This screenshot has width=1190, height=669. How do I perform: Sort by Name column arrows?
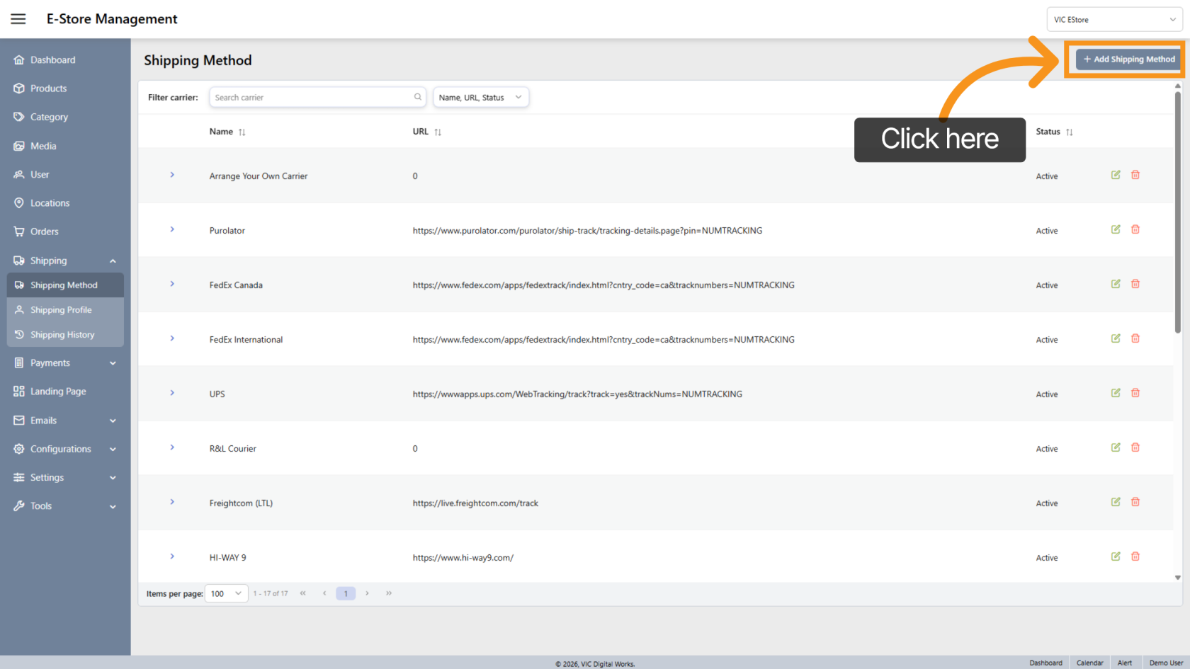coord(242,132)
